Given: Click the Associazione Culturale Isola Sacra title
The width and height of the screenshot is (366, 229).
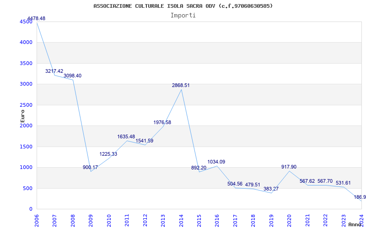Looking at the screenshot, I should click(x=183, y=6).
